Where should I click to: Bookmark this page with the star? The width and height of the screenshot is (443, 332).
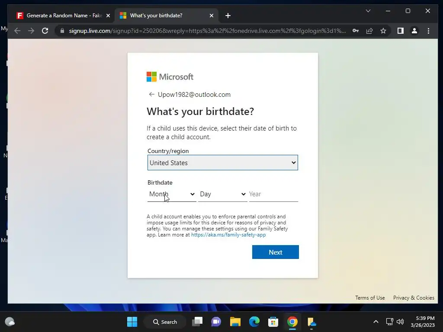tap(383, 31)
